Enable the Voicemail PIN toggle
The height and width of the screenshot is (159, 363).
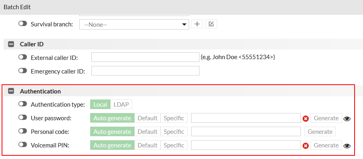point(23,145)
